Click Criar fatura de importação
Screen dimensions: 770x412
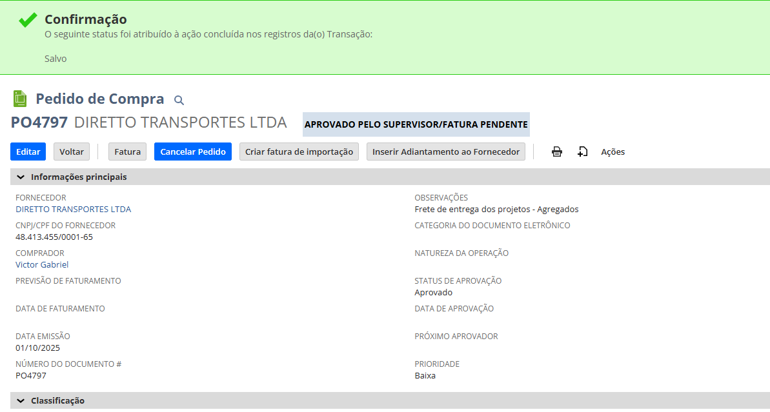pos(299,152)
